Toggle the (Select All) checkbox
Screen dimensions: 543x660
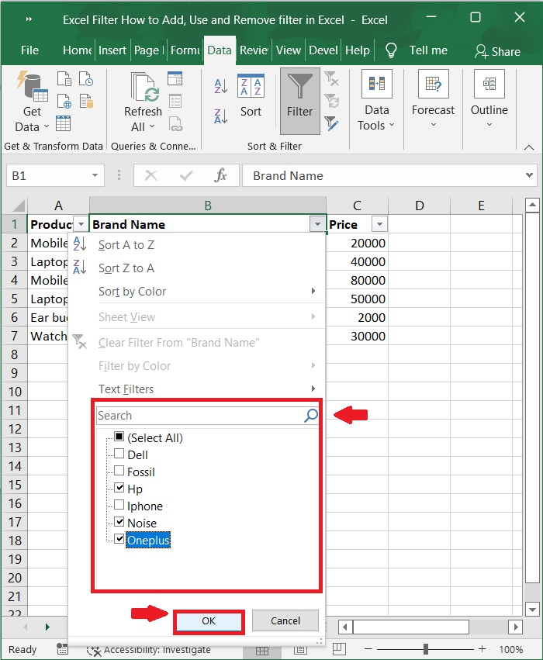coord(119,437)
